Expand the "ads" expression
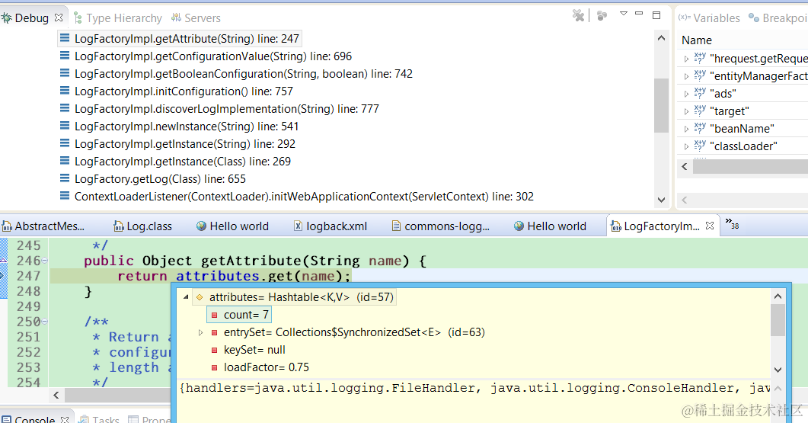Viewport: 808px width, 423px height. pyautogui.click(x=686, y=94)
